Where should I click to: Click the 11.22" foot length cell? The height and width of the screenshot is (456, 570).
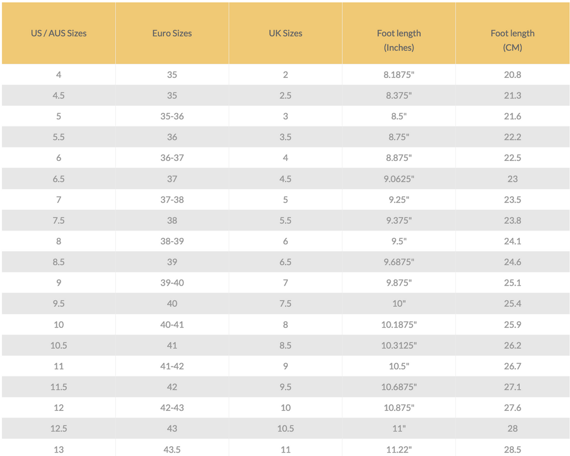399,449
